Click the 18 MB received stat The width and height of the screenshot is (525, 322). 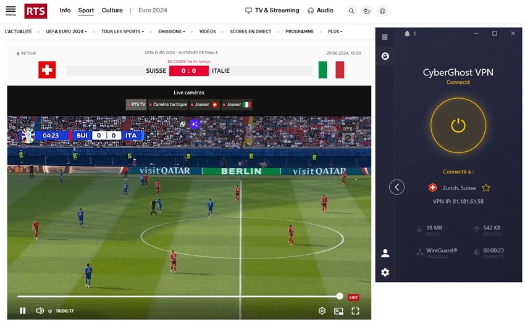(x=434, y=228)
